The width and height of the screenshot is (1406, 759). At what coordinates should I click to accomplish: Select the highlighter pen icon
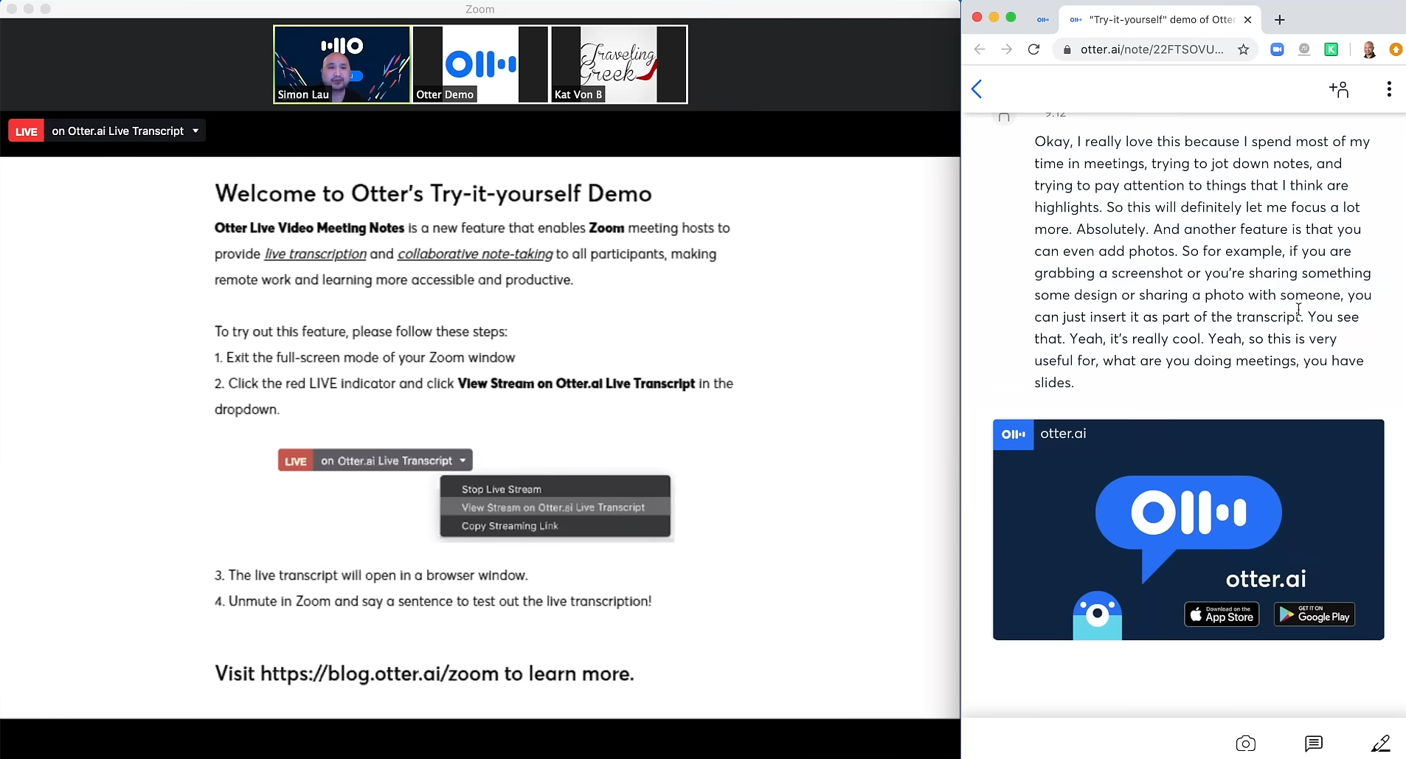1380,744
